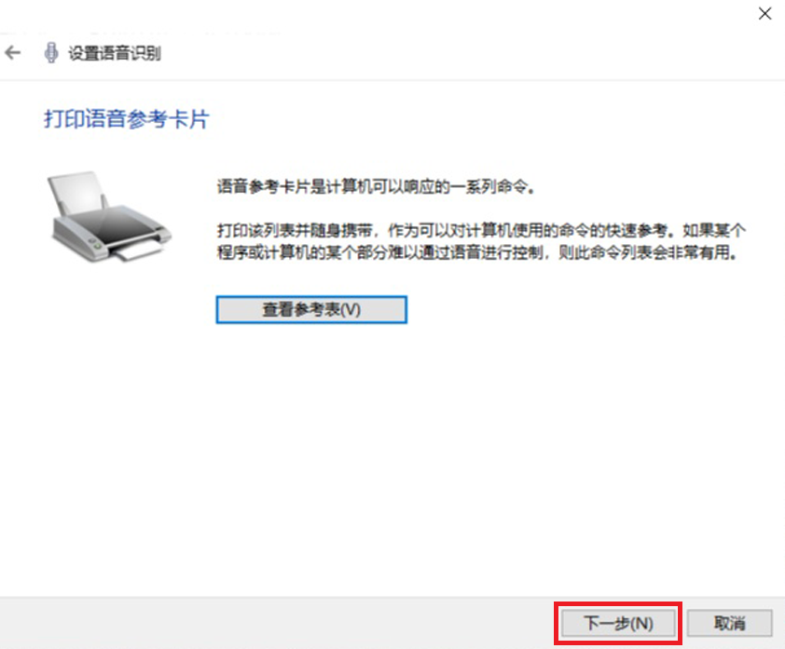Click the red highlight border around 下一步(N)
The width and height of the screenshot is (785, 649).
[x=618, y=603]
